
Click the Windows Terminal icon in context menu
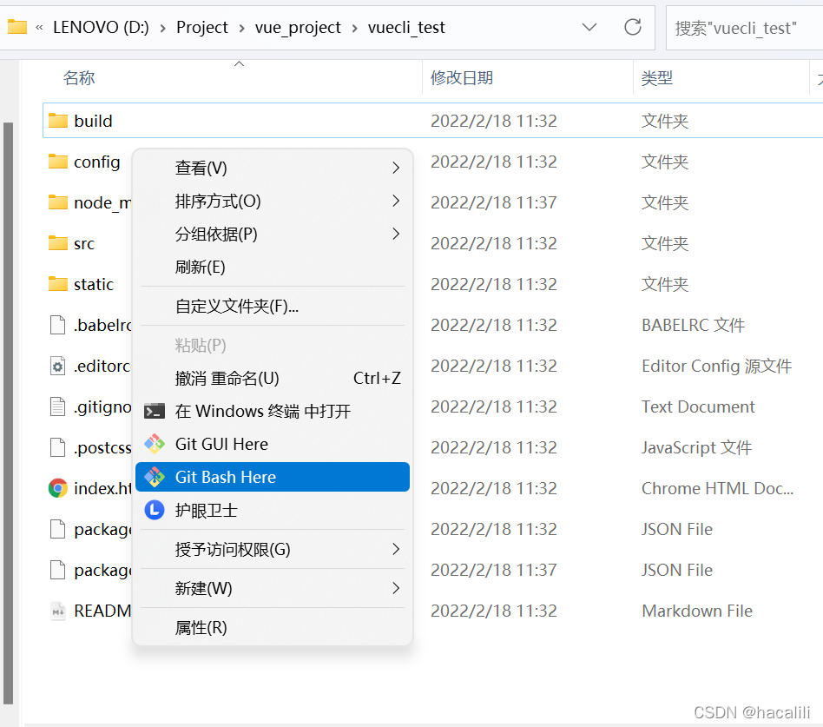tap(155, 412)
